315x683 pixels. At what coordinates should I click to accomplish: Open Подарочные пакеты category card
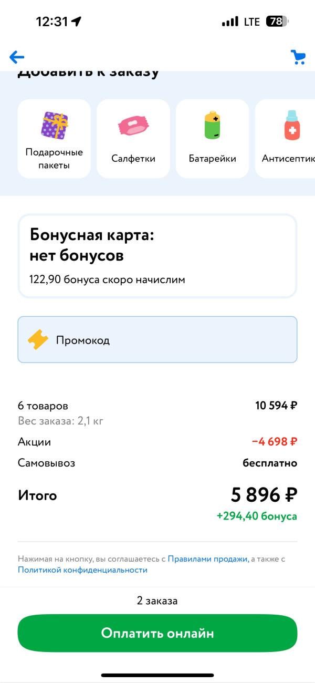click(54, 139)
